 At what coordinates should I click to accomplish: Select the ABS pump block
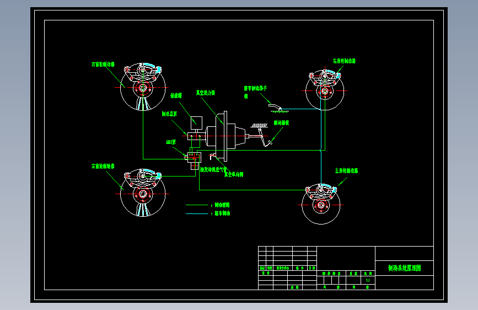(x=194, y=160)
